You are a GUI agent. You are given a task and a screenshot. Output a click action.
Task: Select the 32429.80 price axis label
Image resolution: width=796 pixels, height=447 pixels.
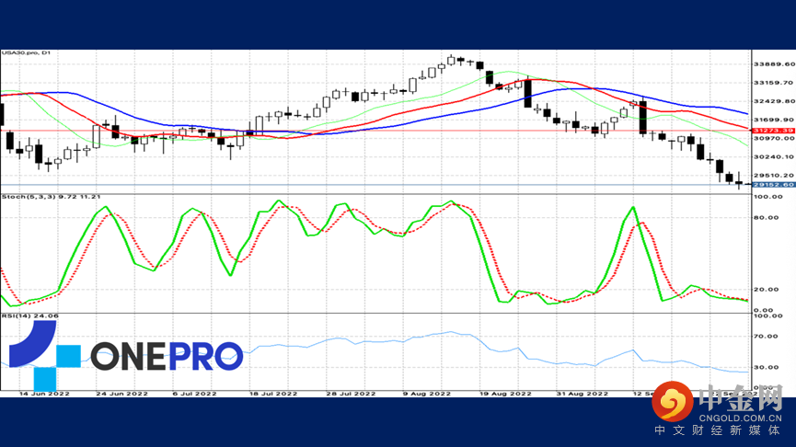[774, 101]
